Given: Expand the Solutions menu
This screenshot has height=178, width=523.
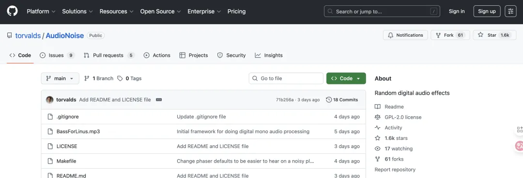Looking at the screenshot, I should (x=77, y=11).
